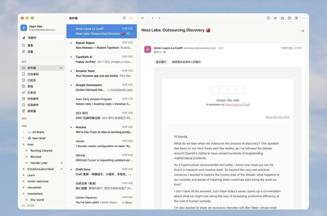Open the 已发送 folder
The image size is (327, 216).
(x=42, y=93)
